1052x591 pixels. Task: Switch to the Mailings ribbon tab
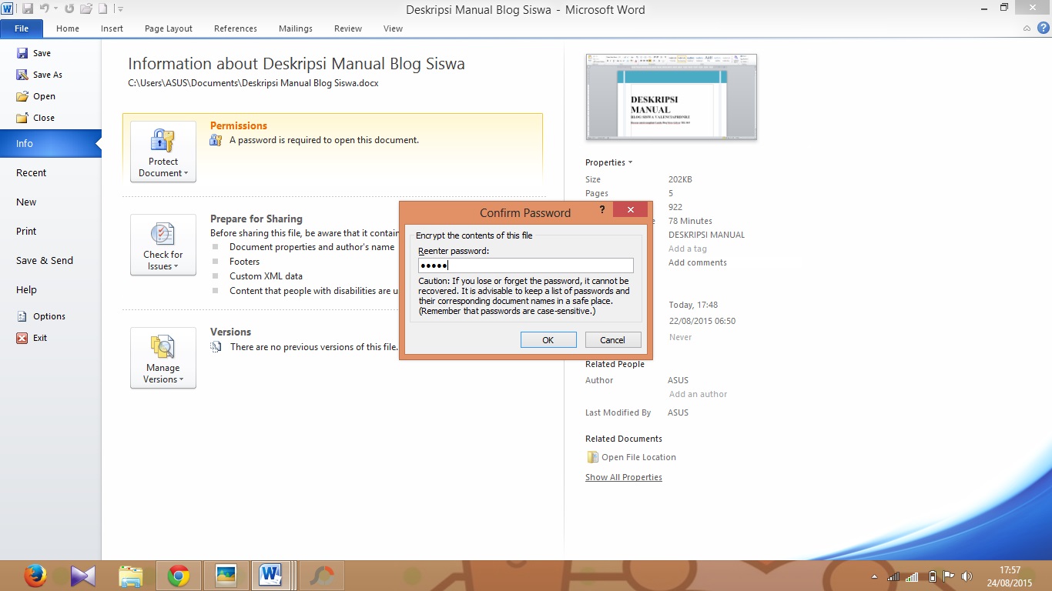pyautogui.click(x=296, y=28)
